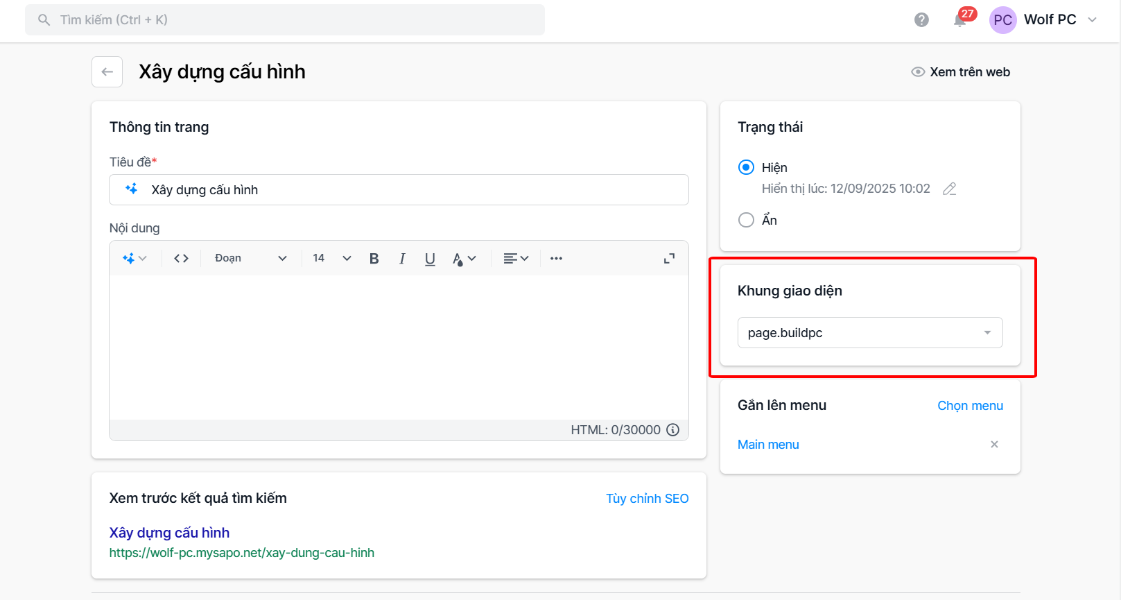Click the PC account avatar

(1002, 19)
